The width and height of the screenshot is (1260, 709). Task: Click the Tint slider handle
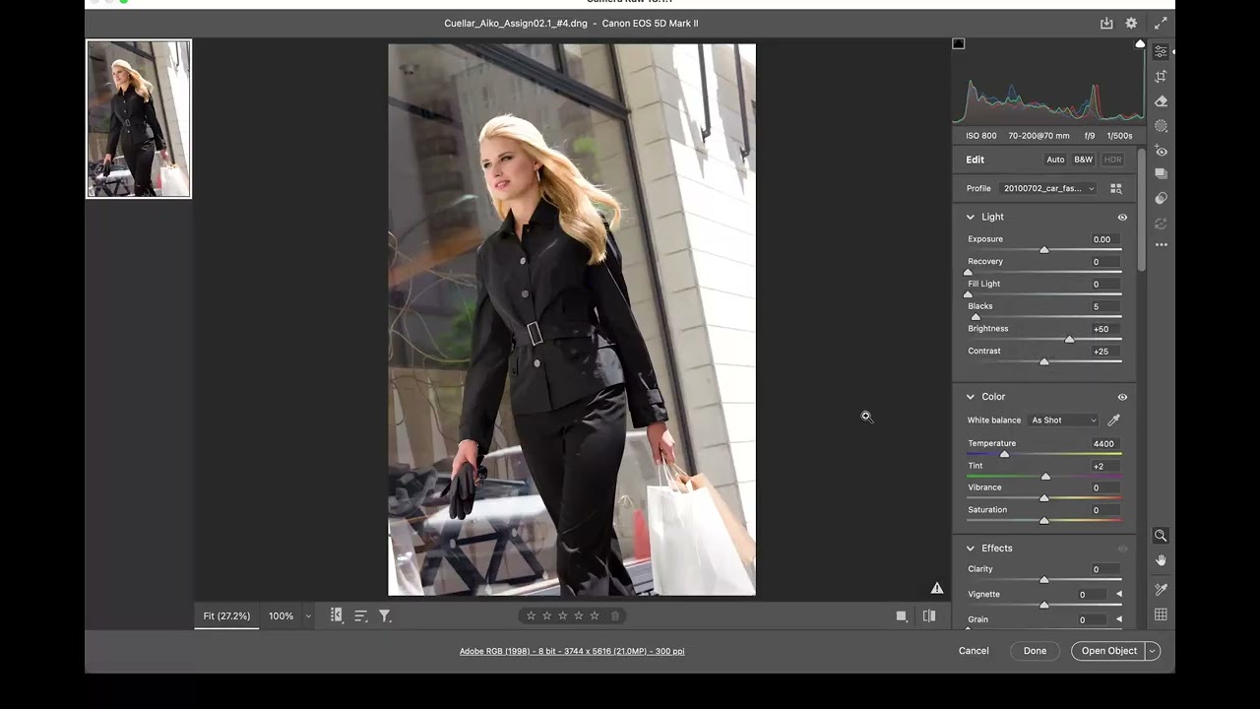click(1045, 477)
